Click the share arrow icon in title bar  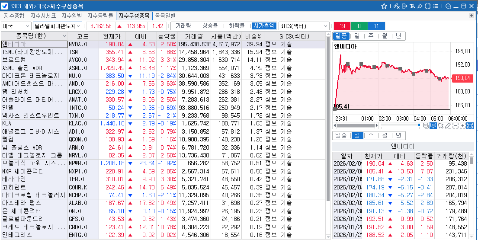[x=420, y=6]
